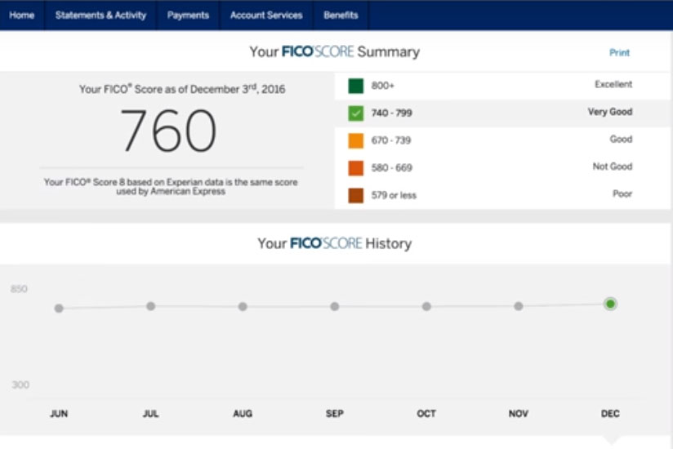673x449 pixels.
Task: Click the dark green 800+ swatch
Action: click(356, 86)
